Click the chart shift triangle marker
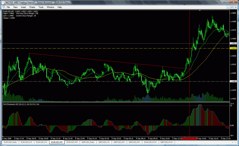239x146 pixels. 200,11
